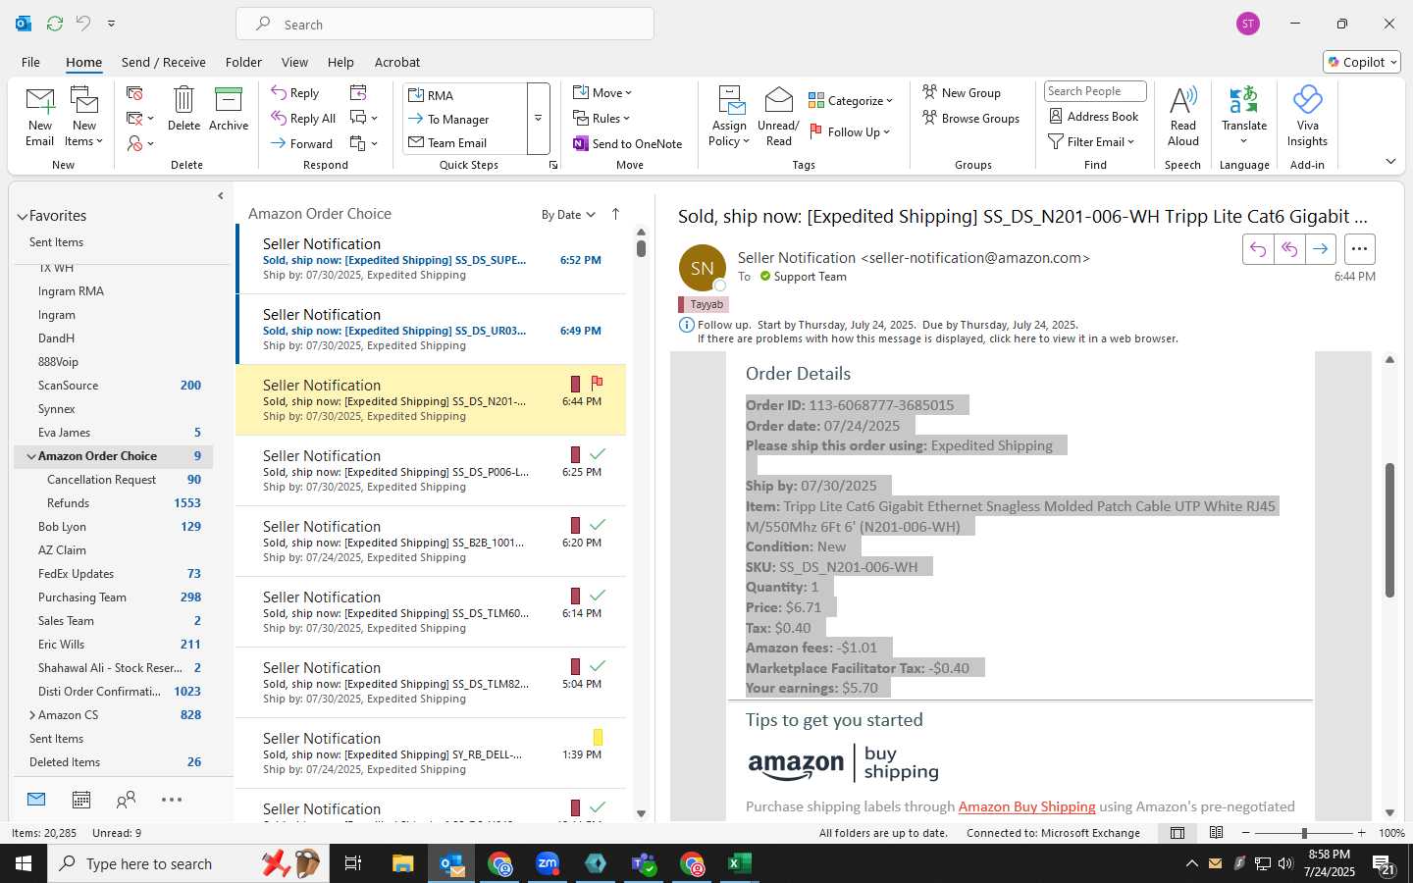Open the Send / Receive tab
1413x883 pixels.
(x=163, y=62)
